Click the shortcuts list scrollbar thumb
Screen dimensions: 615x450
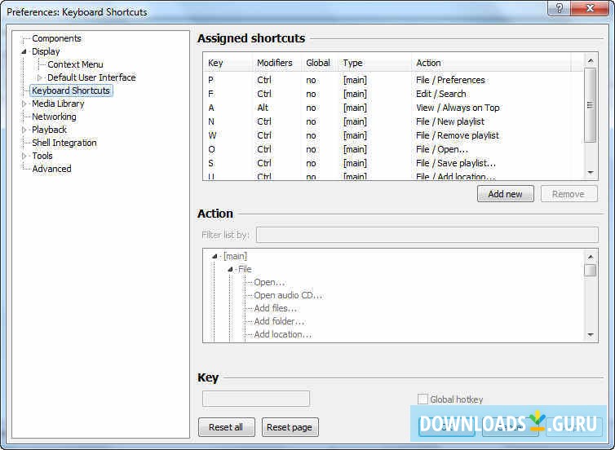pos(591,105)
